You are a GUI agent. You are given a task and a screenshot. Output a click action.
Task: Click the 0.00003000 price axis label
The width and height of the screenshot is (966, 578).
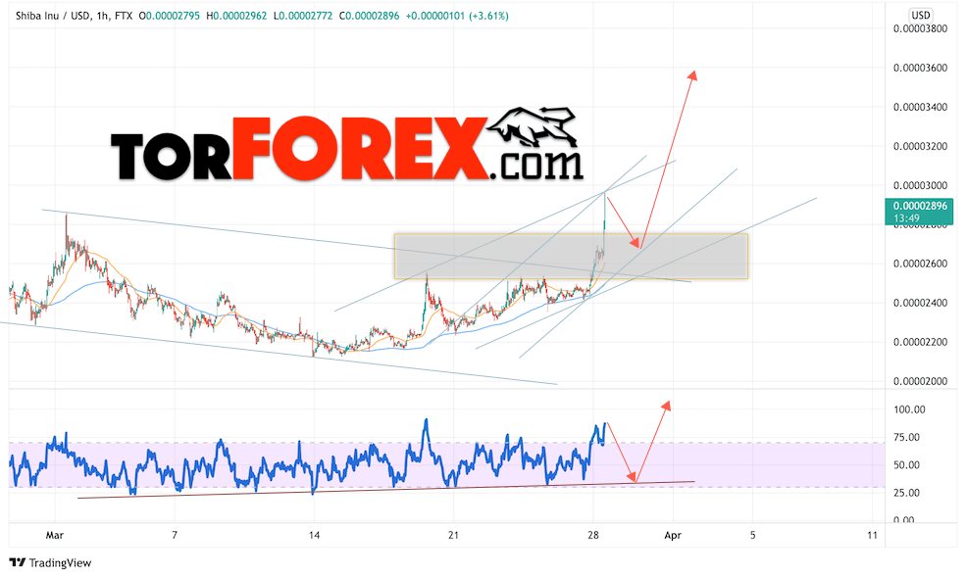(x=920, y=185)
